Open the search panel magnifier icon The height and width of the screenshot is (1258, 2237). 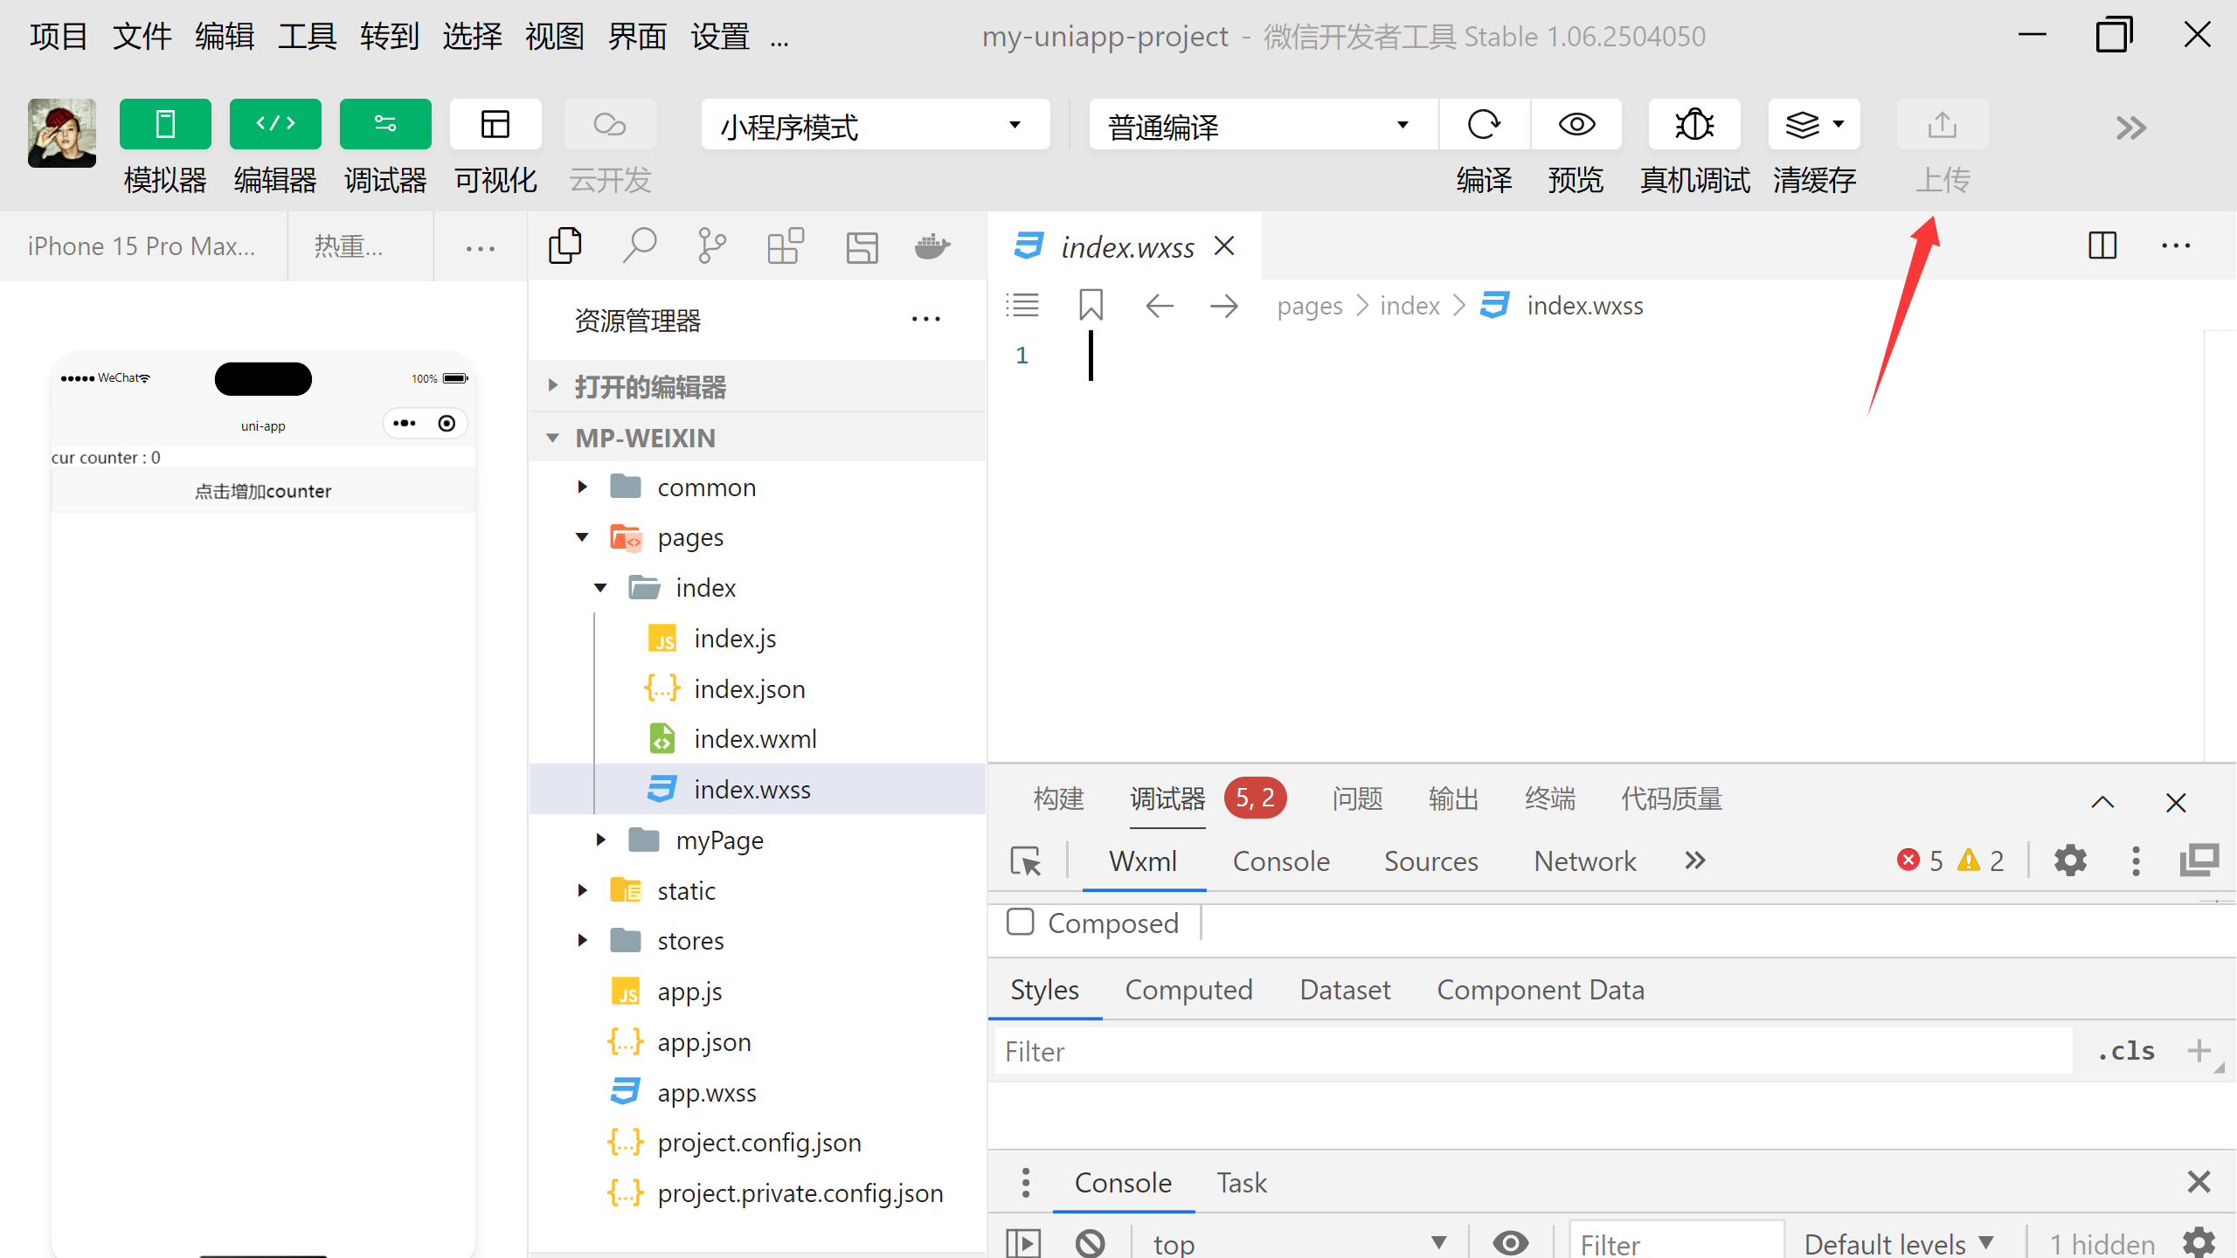point(639,246)
